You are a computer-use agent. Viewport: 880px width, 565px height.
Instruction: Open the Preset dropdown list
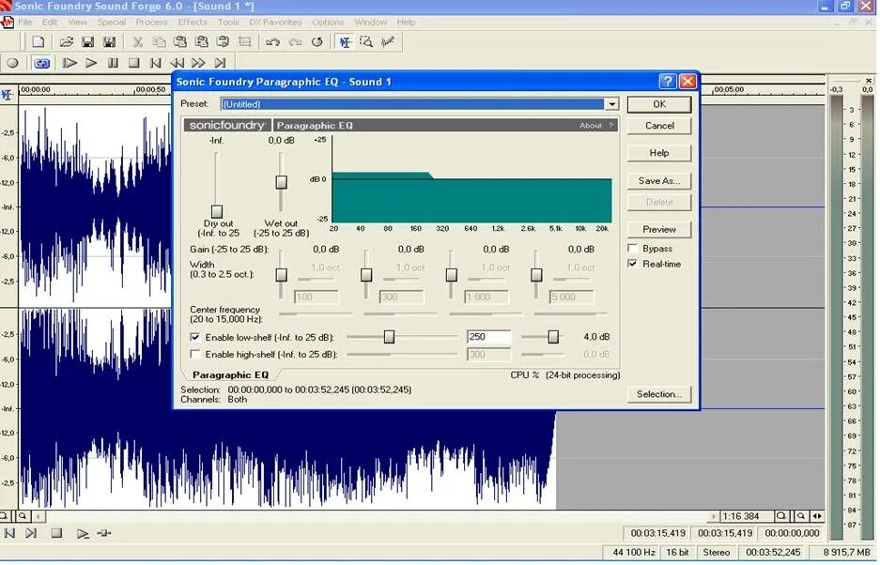[x=611, y=104]
